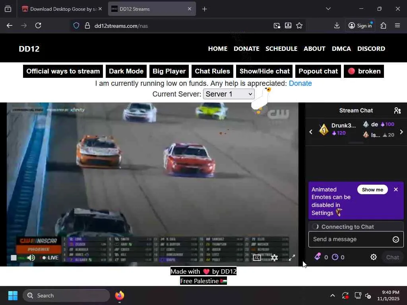This screenshot has width=407, height=305.
Task: Toggle Dark Mode button
Action: 126,71
